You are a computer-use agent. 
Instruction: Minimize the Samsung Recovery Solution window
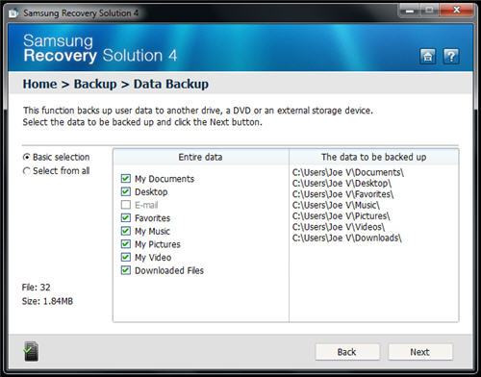(410, 11)
